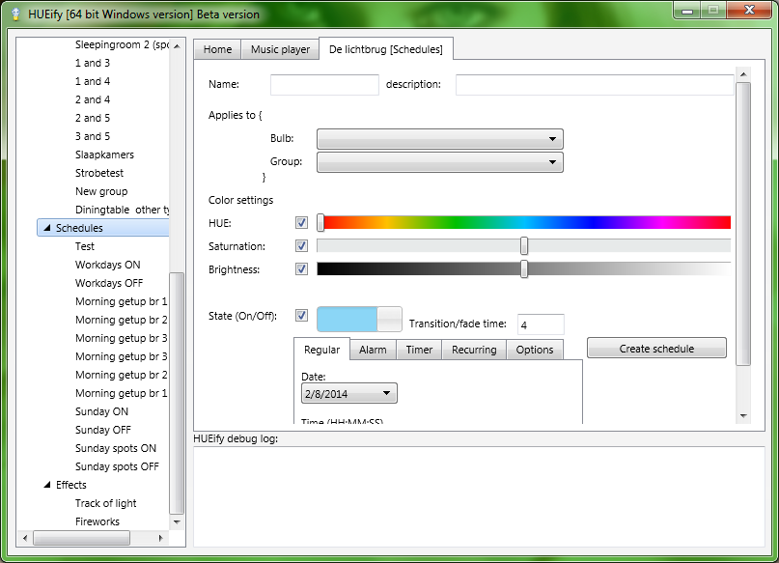
Task: Focus the Transition/fade time field
Action: [x=541, y=324]
